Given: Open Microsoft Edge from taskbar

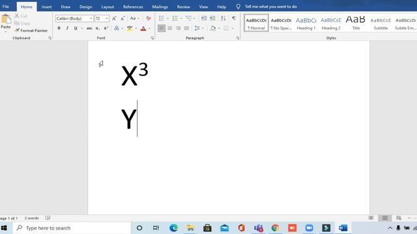Looking at the screenshot, I should point(174,228).
